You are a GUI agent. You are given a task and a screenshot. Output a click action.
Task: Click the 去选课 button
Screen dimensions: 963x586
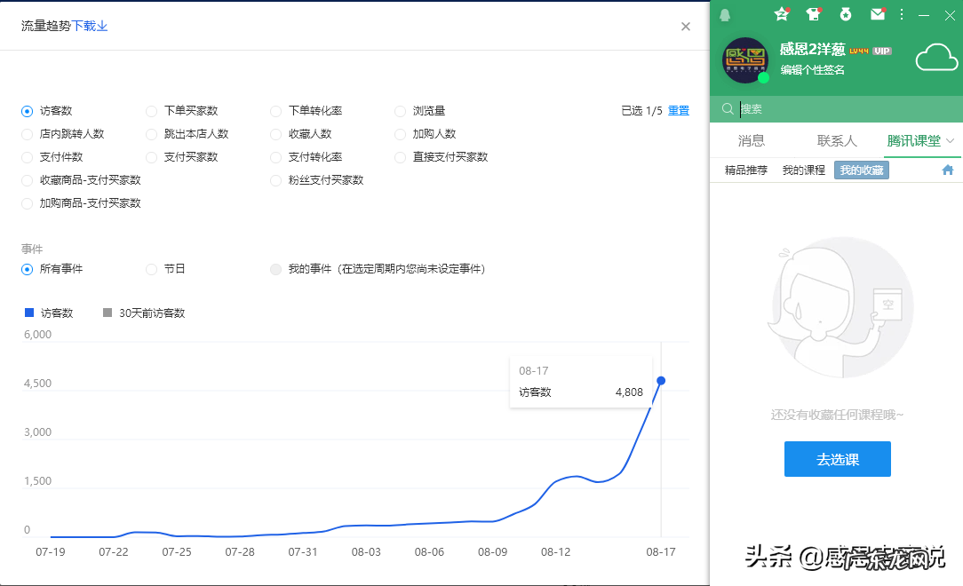837,458
